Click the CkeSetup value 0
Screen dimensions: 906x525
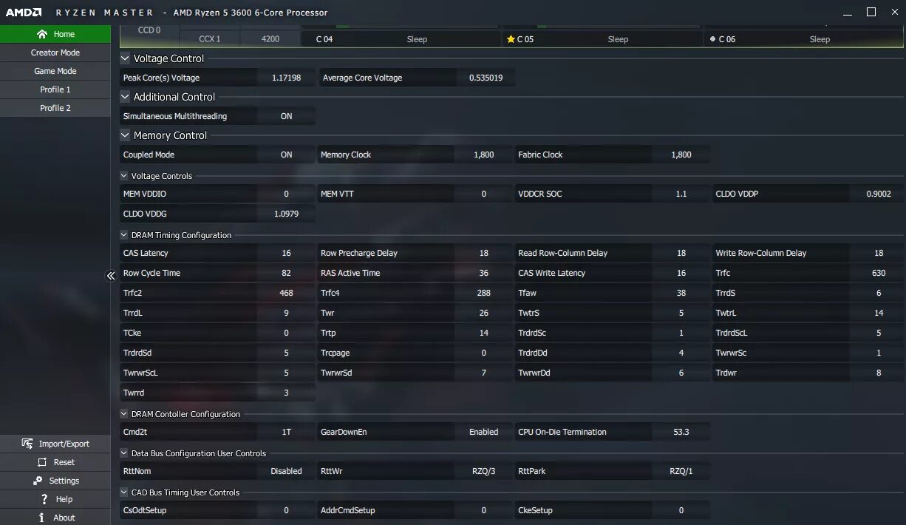pos(681,510)
